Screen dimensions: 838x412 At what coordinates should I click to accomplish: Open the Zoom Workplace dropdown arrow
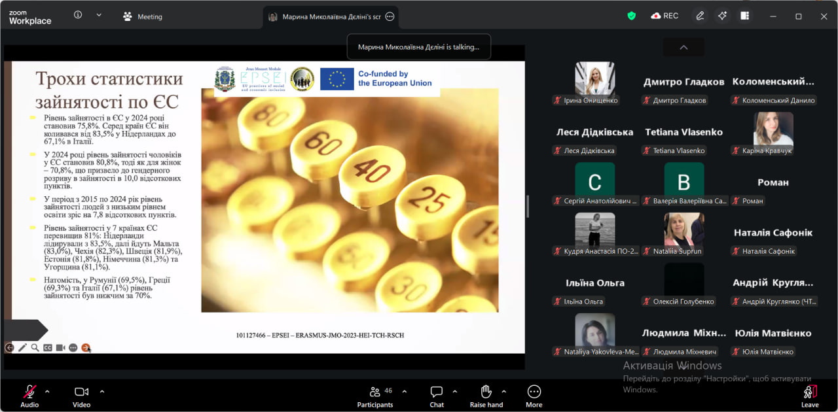(x=99, y=15)
